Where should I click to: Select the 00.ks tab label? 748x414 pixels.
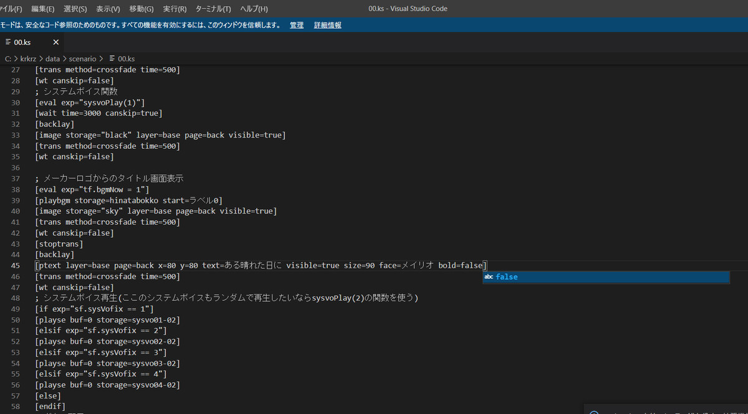point(22,42)
